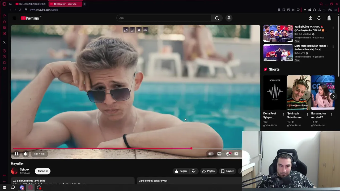Open the X (Twitter) sidebar panel

[4, 42]
